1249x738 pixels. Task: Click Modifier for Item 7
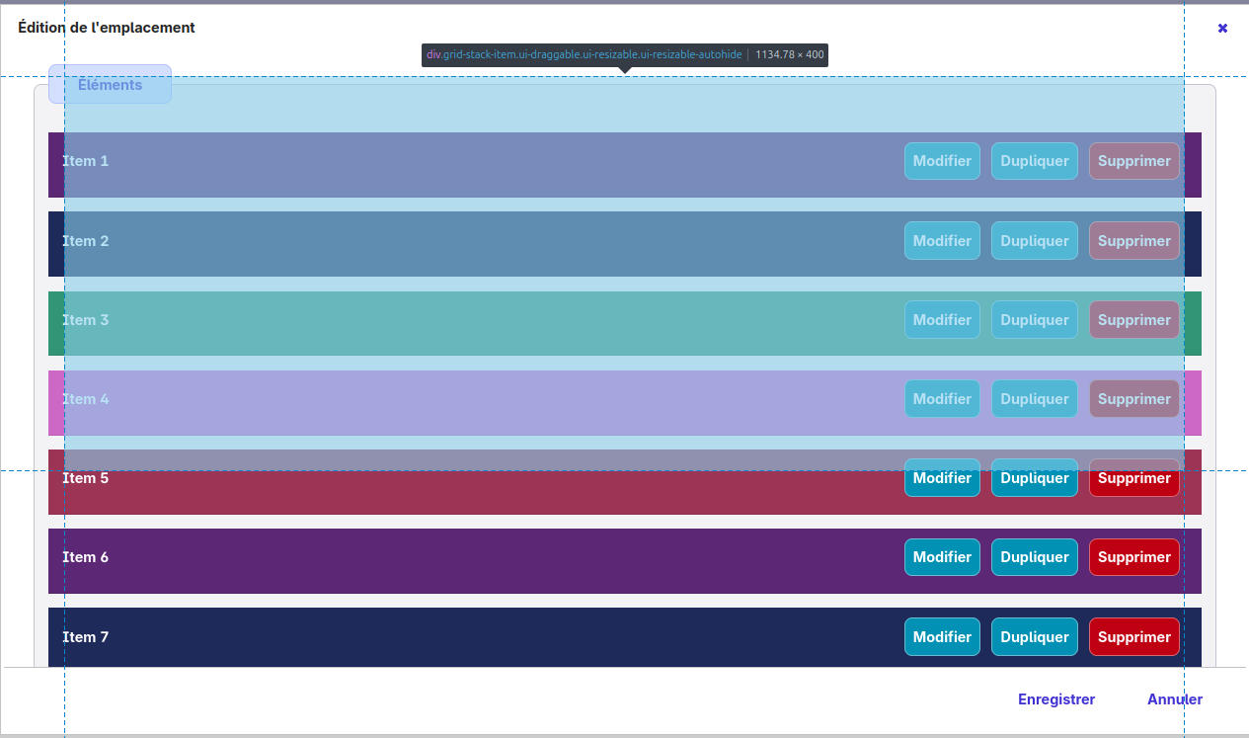click(942, 637)
